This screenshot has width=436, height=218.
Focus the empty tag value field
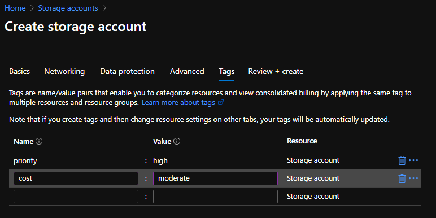point(216,197)
